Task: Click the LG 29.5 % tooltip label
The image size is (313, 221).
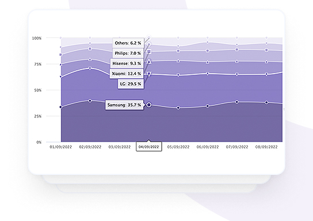Action: (x=131, y=84)
